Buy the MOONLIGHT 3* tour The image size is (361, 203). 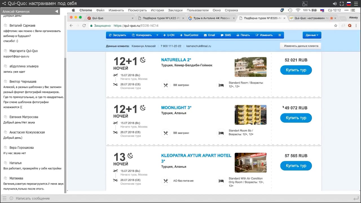296,118
